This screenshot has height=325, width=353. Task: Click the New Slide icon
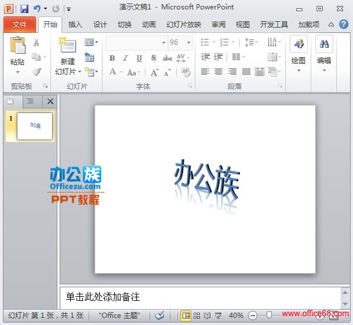68,45
